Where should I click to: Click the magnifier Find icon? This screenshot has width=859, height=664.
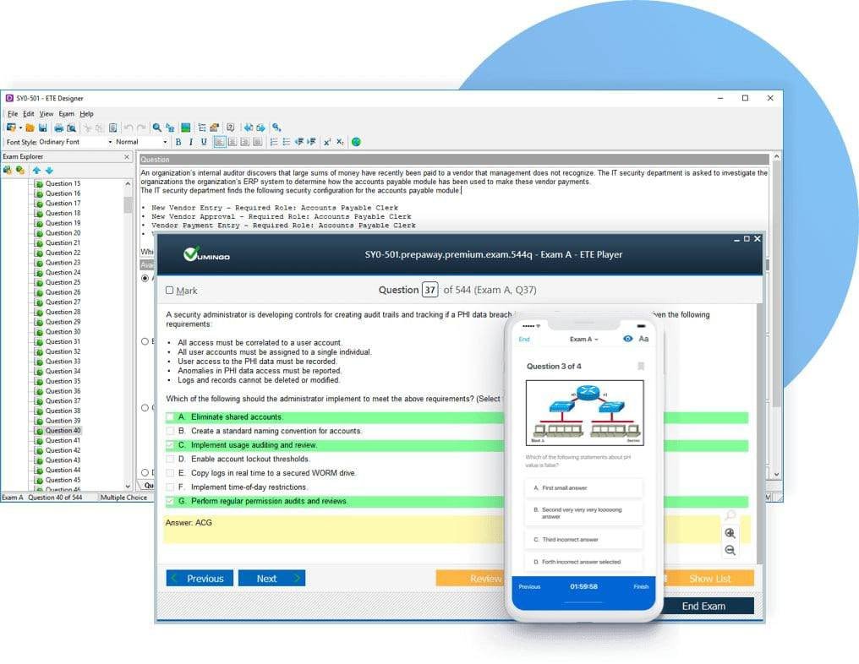point(157,128)
